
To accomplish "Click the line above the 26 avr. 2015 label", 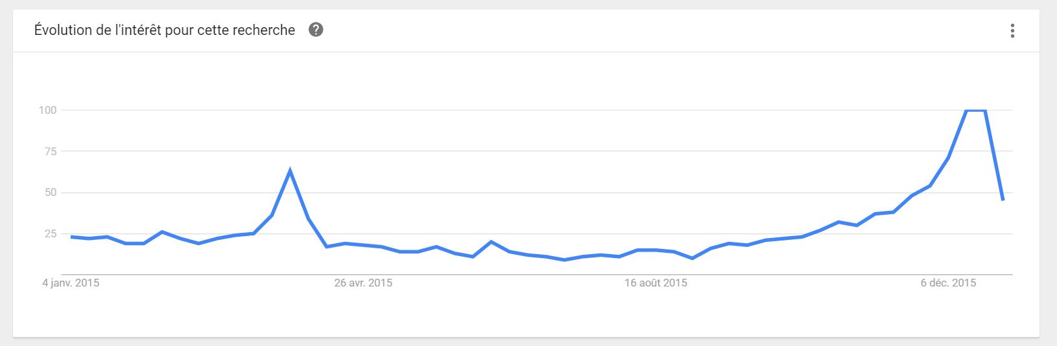I will (x=363, y=244).
